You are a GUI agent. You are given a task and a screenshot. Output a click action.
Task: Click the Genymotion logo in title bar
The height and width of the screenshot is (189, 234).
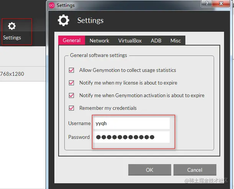click(x=52, y=5)
